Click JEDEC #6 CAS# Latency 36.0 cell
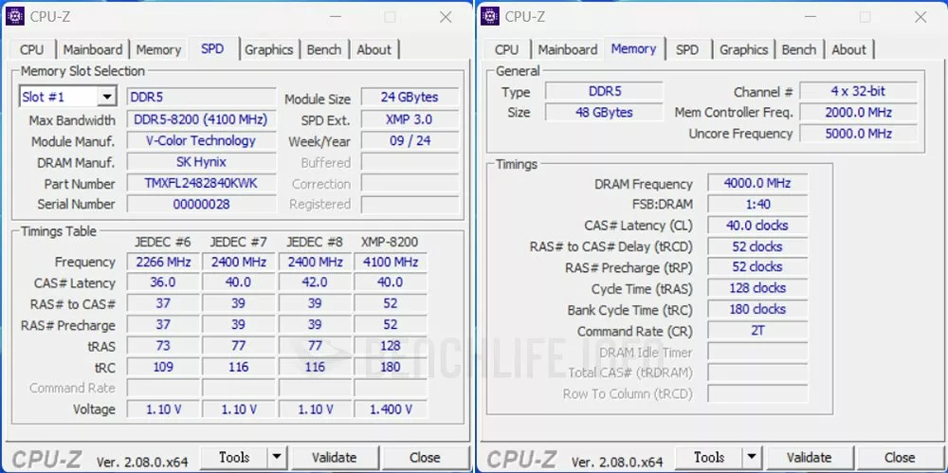Viewport: 948px width, 473px height. click(163, 282)
